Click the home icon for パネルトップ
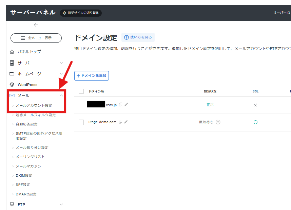 tap(12, 52)
